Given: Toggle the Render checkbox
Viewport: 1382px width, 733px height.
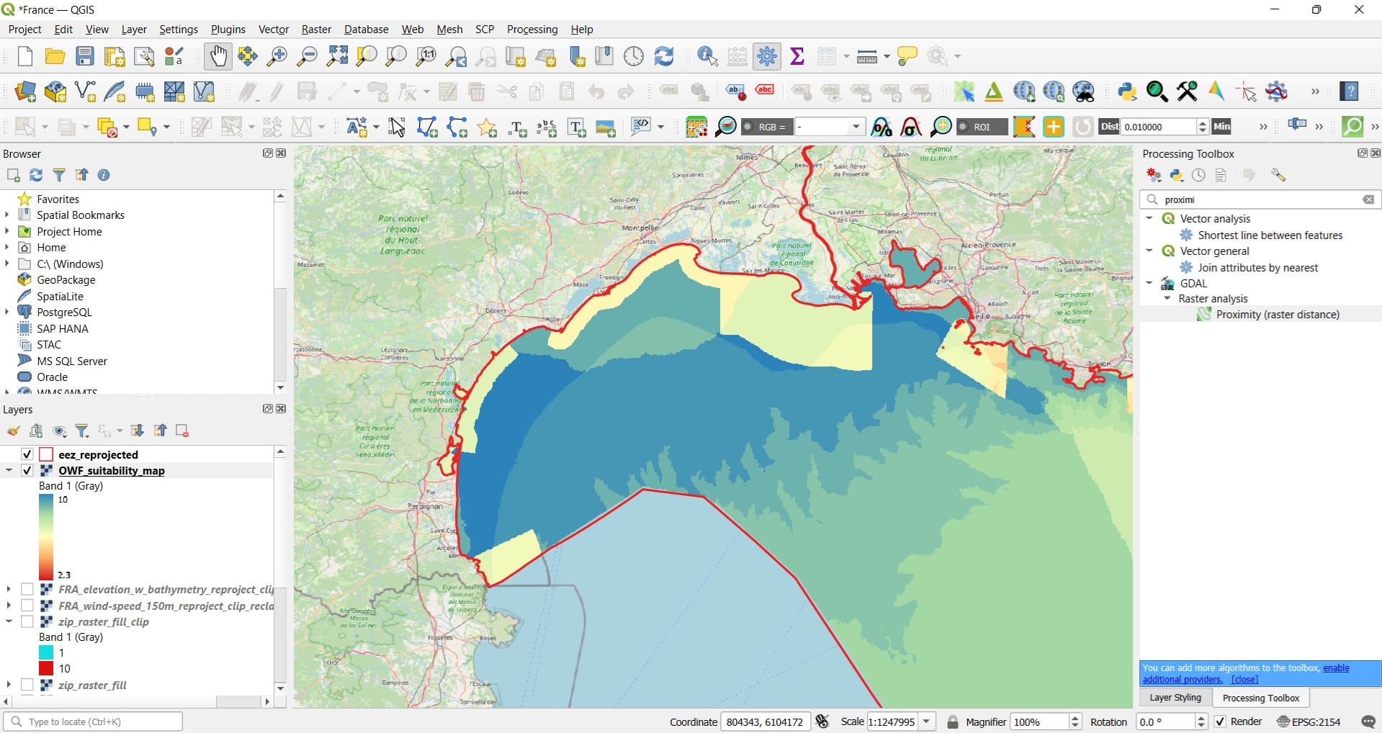Looking at the screenshot, I should pyautogui.click(x=1220, y=721).
